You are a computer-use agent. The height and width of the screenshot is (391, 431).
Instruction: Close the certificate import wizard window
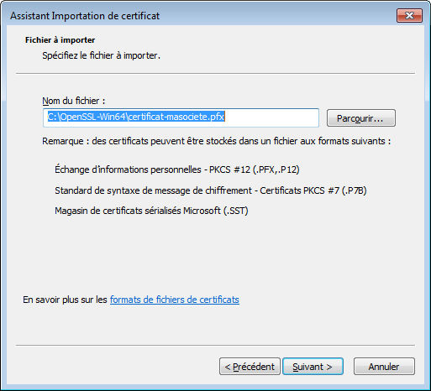409,15
